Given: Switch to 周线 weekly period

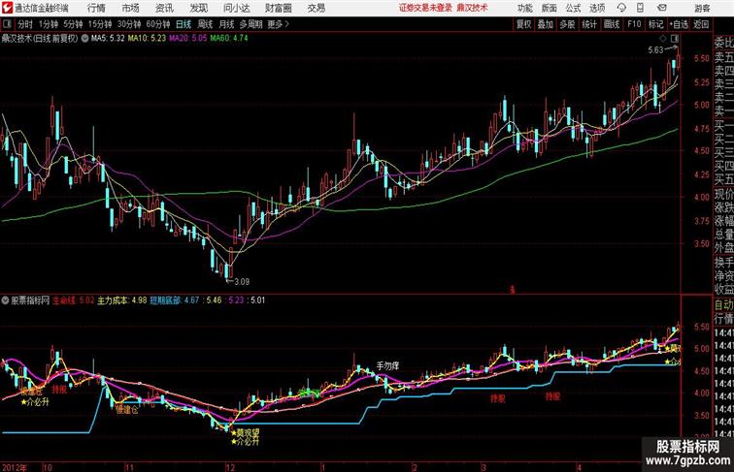Looking at the screenshot, I should click(x=205, y=24).
